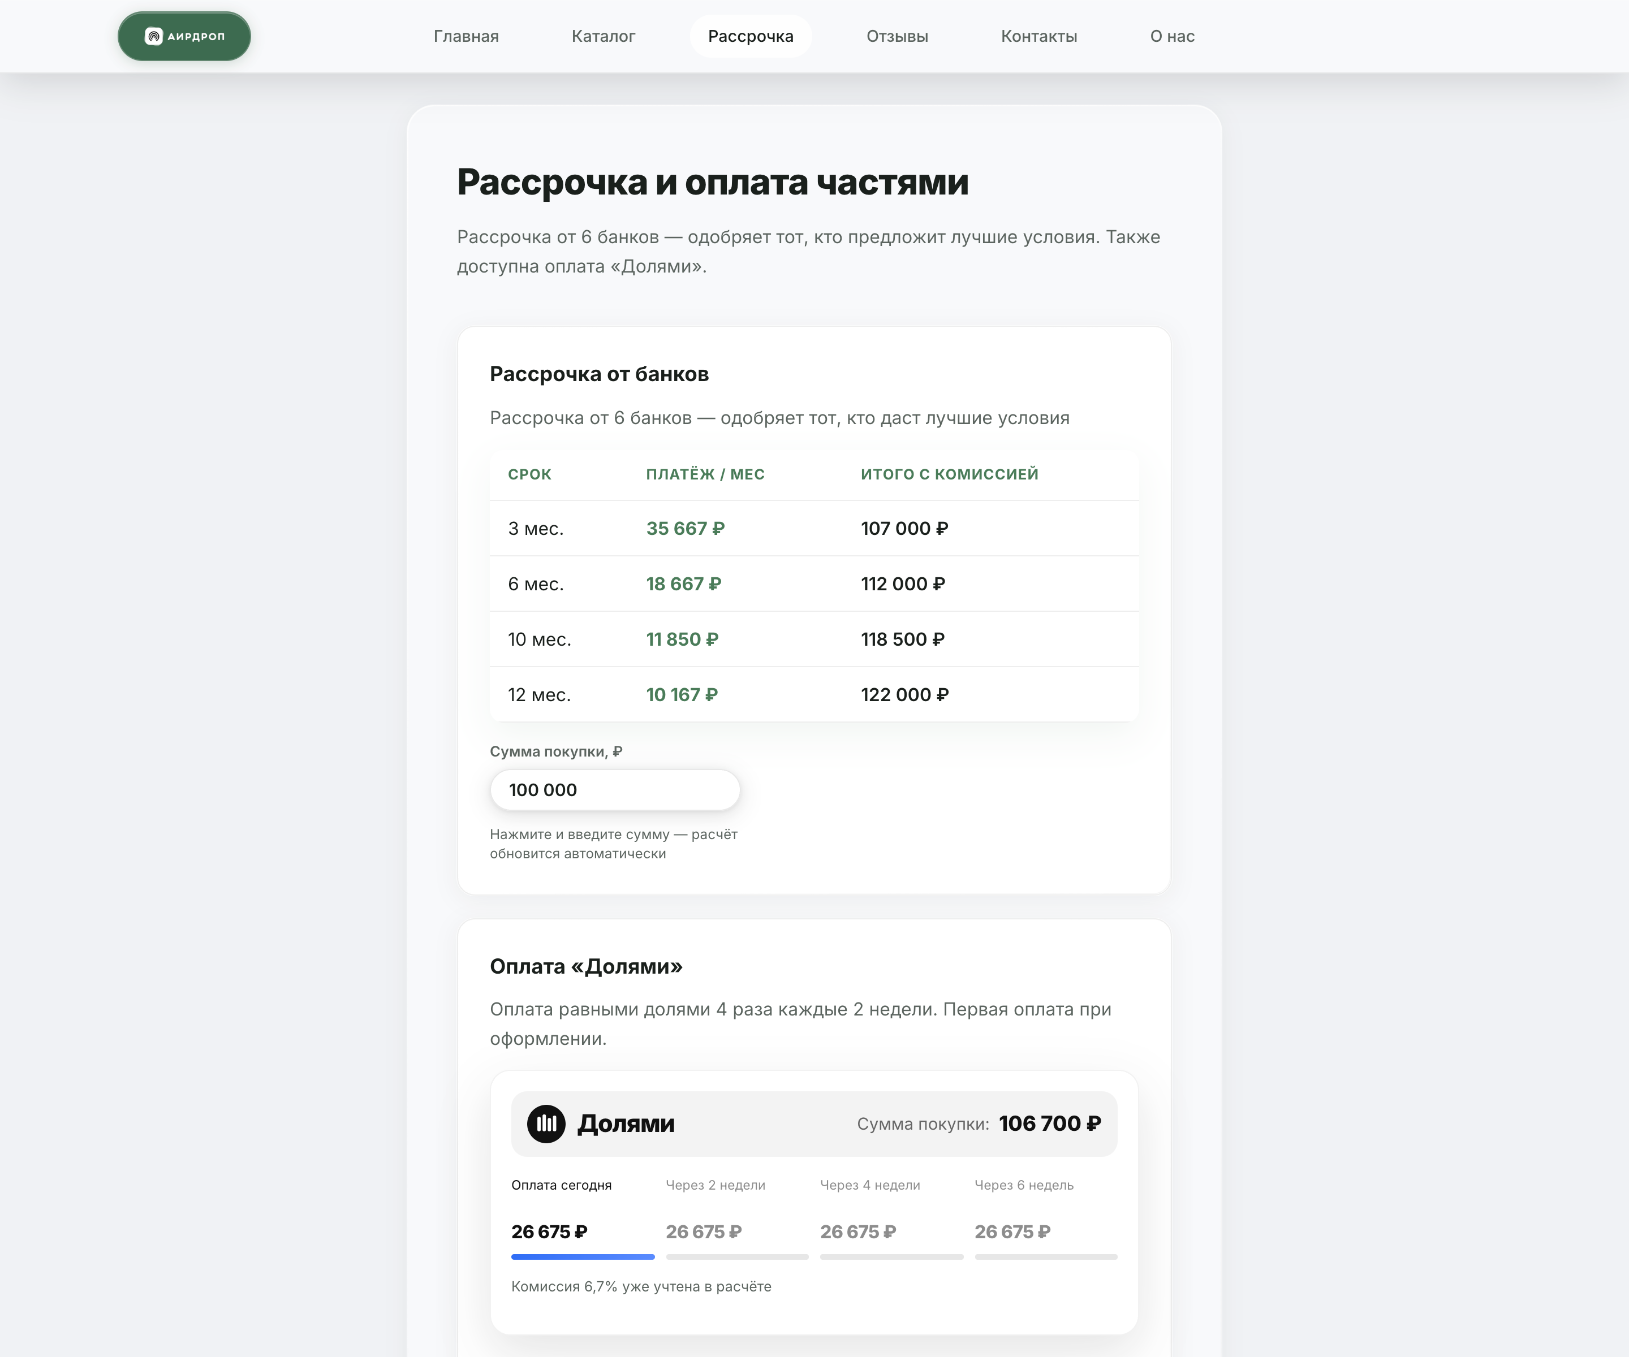The image size is (1629, 1357).
Task: Select the 3 мес. term cell
Action: 536,529
